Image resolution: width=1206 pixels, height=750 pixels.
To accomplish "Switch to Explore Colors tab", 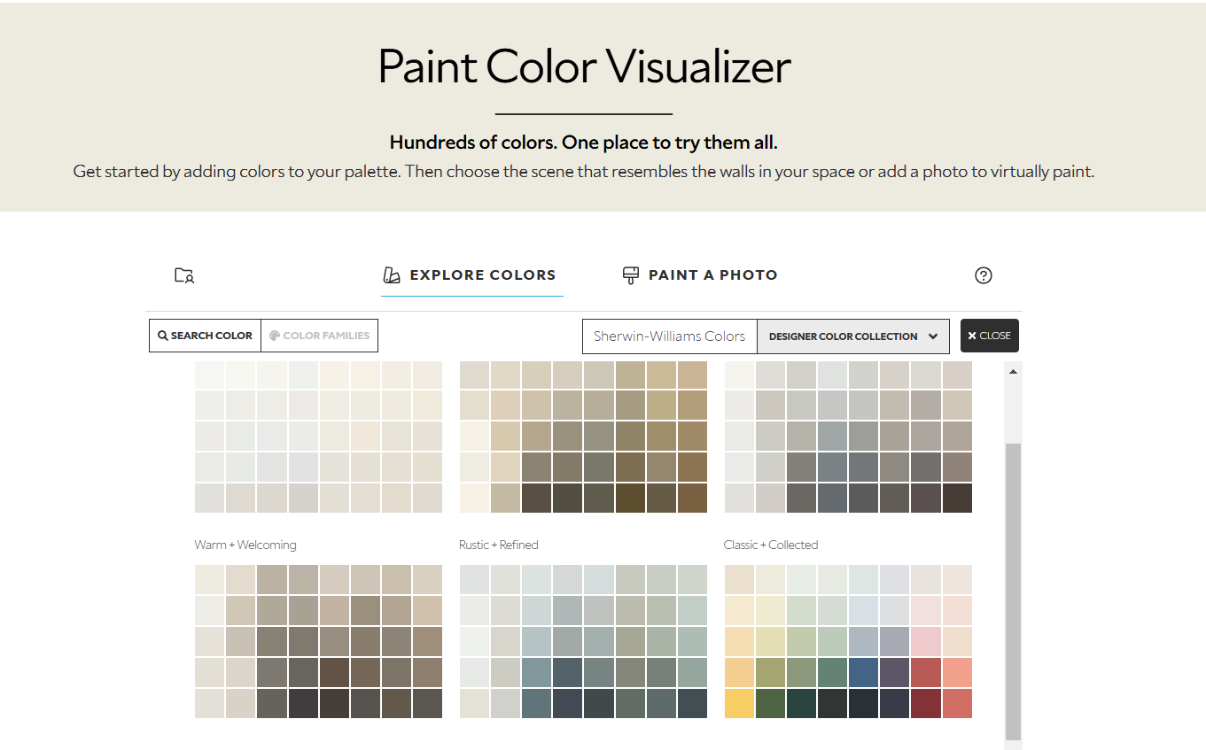I will click(482, 275).
